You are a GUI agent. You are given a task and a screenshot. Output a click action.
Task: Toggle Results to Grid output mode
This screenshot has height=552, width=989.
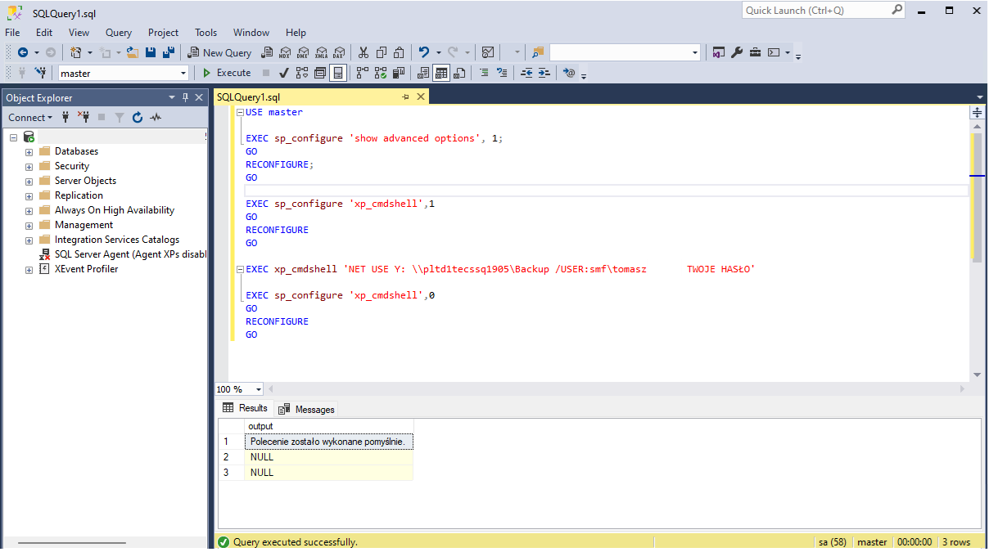[x=441, y=73]
